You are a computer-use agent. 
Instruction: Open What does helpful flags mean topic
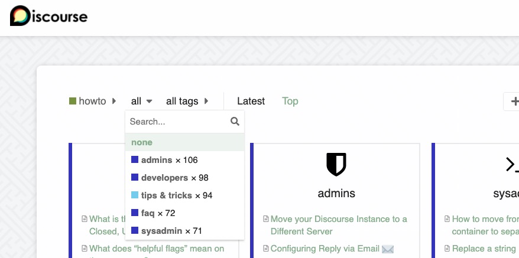[x=157, y=249]
